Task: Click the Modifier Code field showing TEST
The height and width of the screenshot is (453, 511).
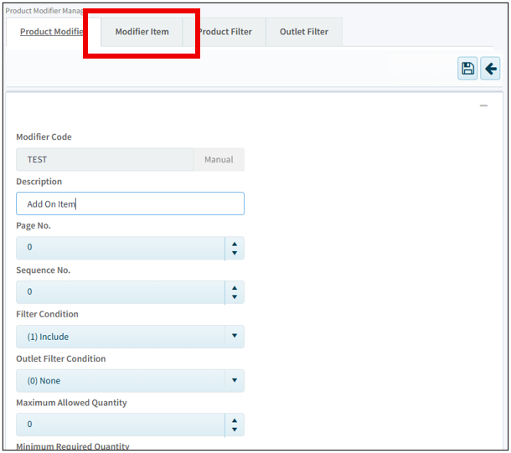Action: [x=105, y=159]
